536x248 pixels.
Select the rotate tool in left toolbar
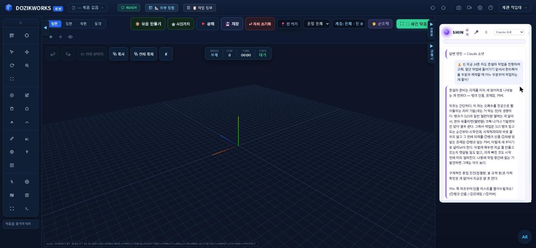coord(12,65)
